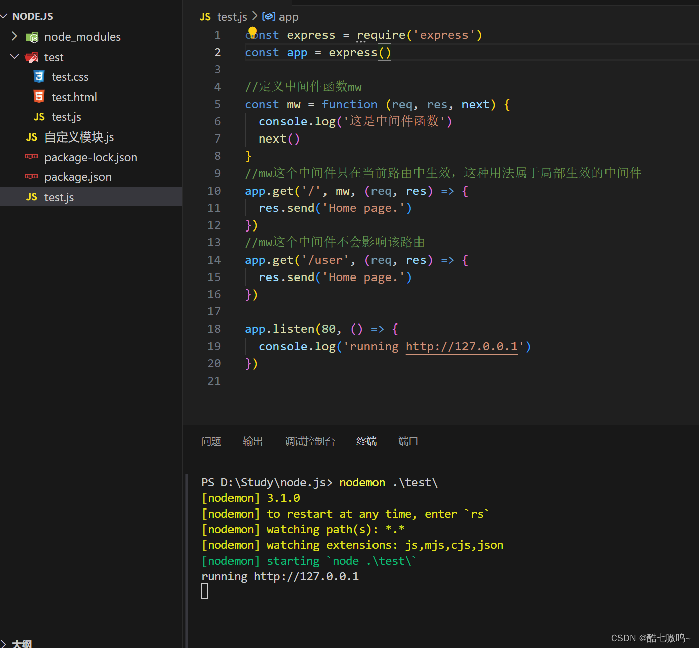Click the comment '//定义中间件函数mw'
699x648 pixels.
[x=303, y=87]
